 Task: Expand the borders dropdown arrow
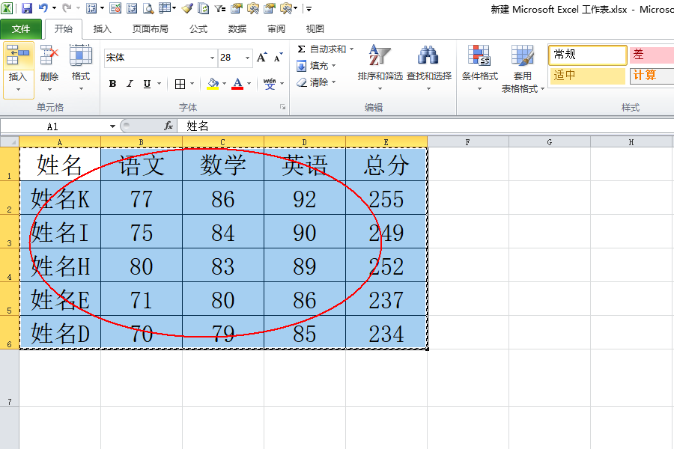[192, 84]
